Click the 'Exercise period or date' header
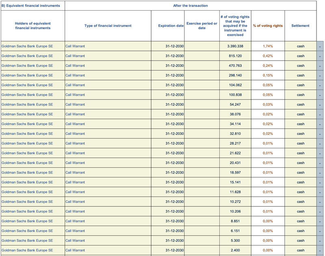 [202, 26]
